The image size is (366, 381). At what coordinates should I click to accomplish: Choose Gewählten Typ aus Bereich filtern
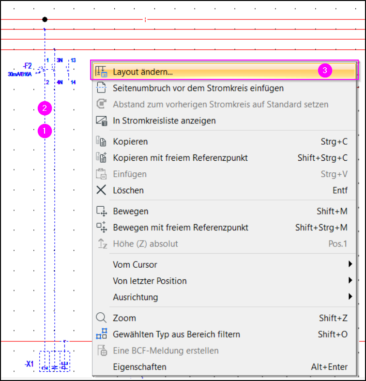point(224,335)
